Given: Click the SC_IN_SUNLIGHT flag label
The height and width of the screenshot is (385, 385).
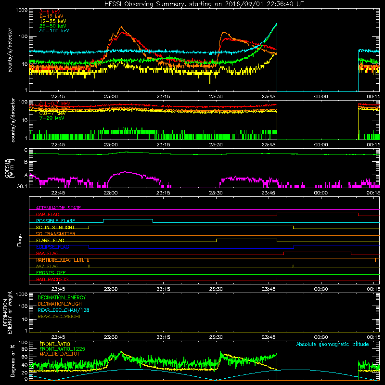Looking at the screenshot, I should [x=55, y=227].
